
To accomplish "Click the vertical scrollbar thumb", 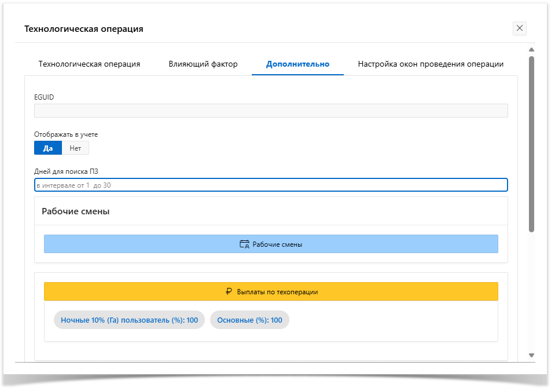I will coord(531,145).
